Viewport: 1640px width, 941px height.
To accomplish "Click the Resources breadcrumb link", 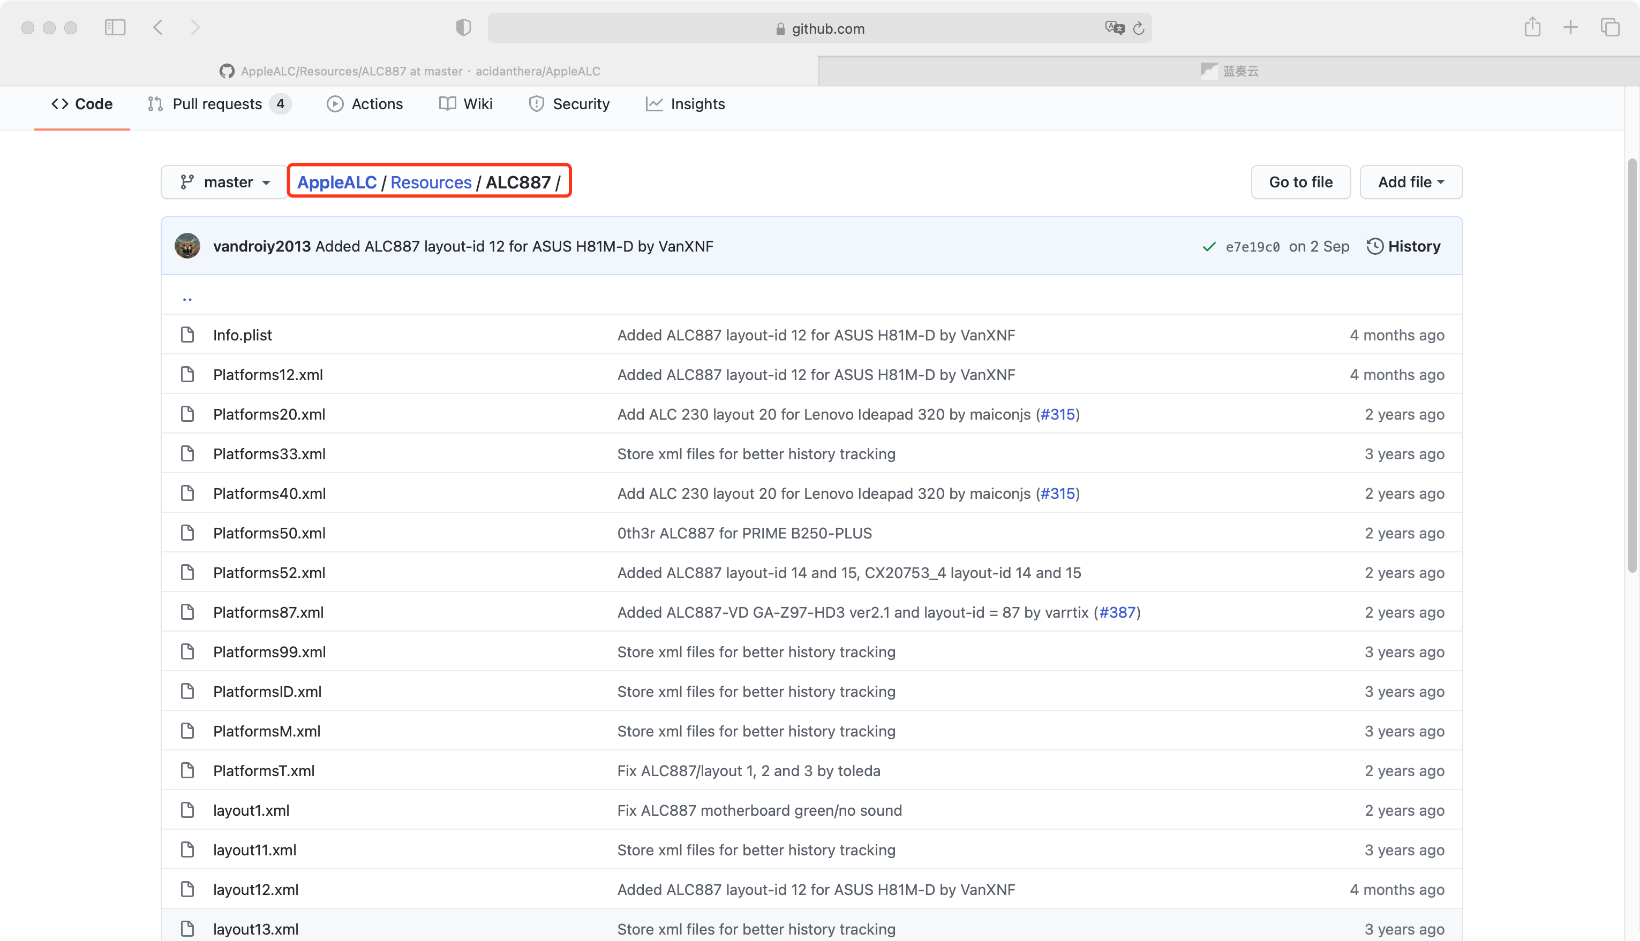I will point(431,182).
